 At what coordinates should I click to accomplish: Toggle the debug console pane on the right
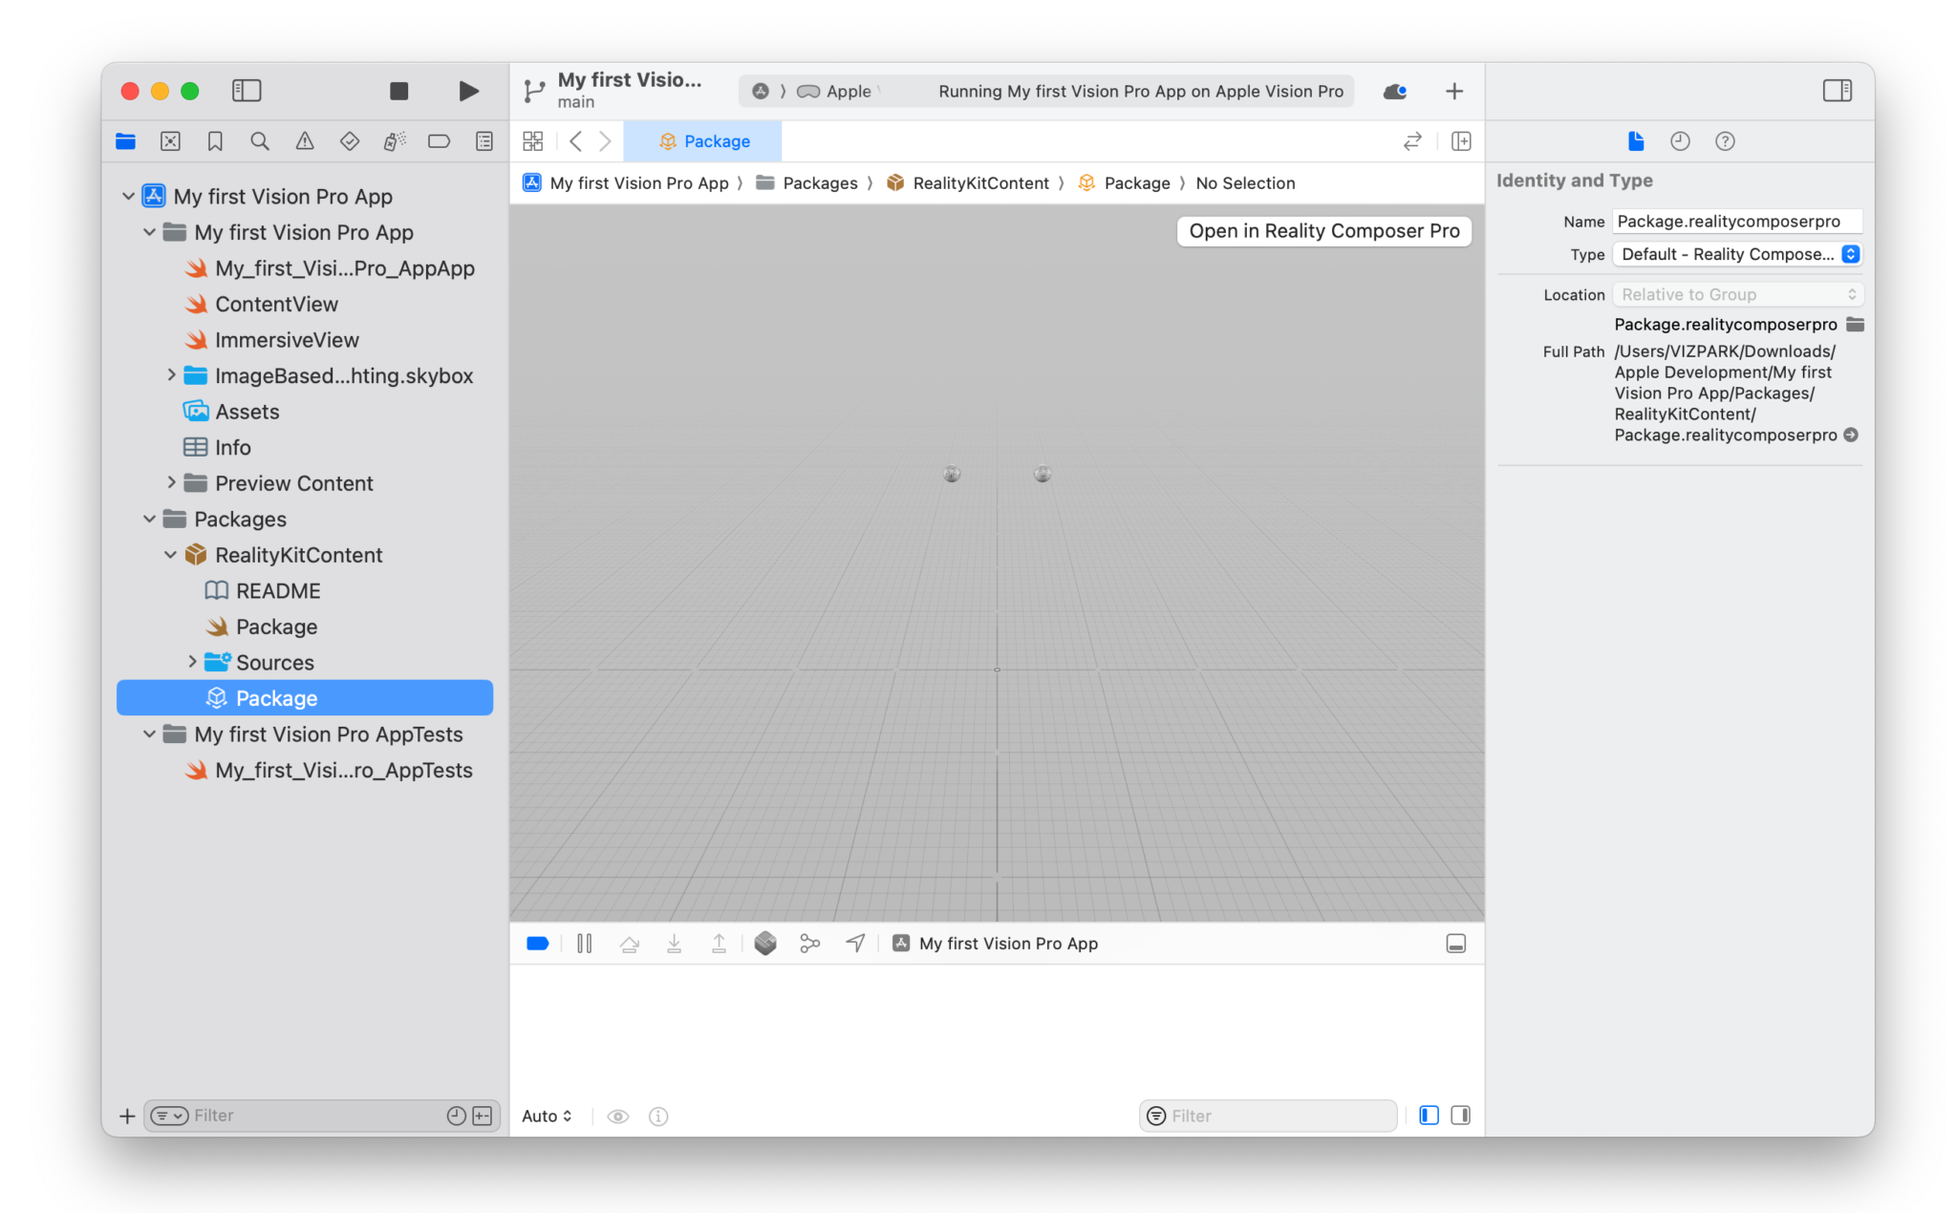click(x=1460, y=1115)
